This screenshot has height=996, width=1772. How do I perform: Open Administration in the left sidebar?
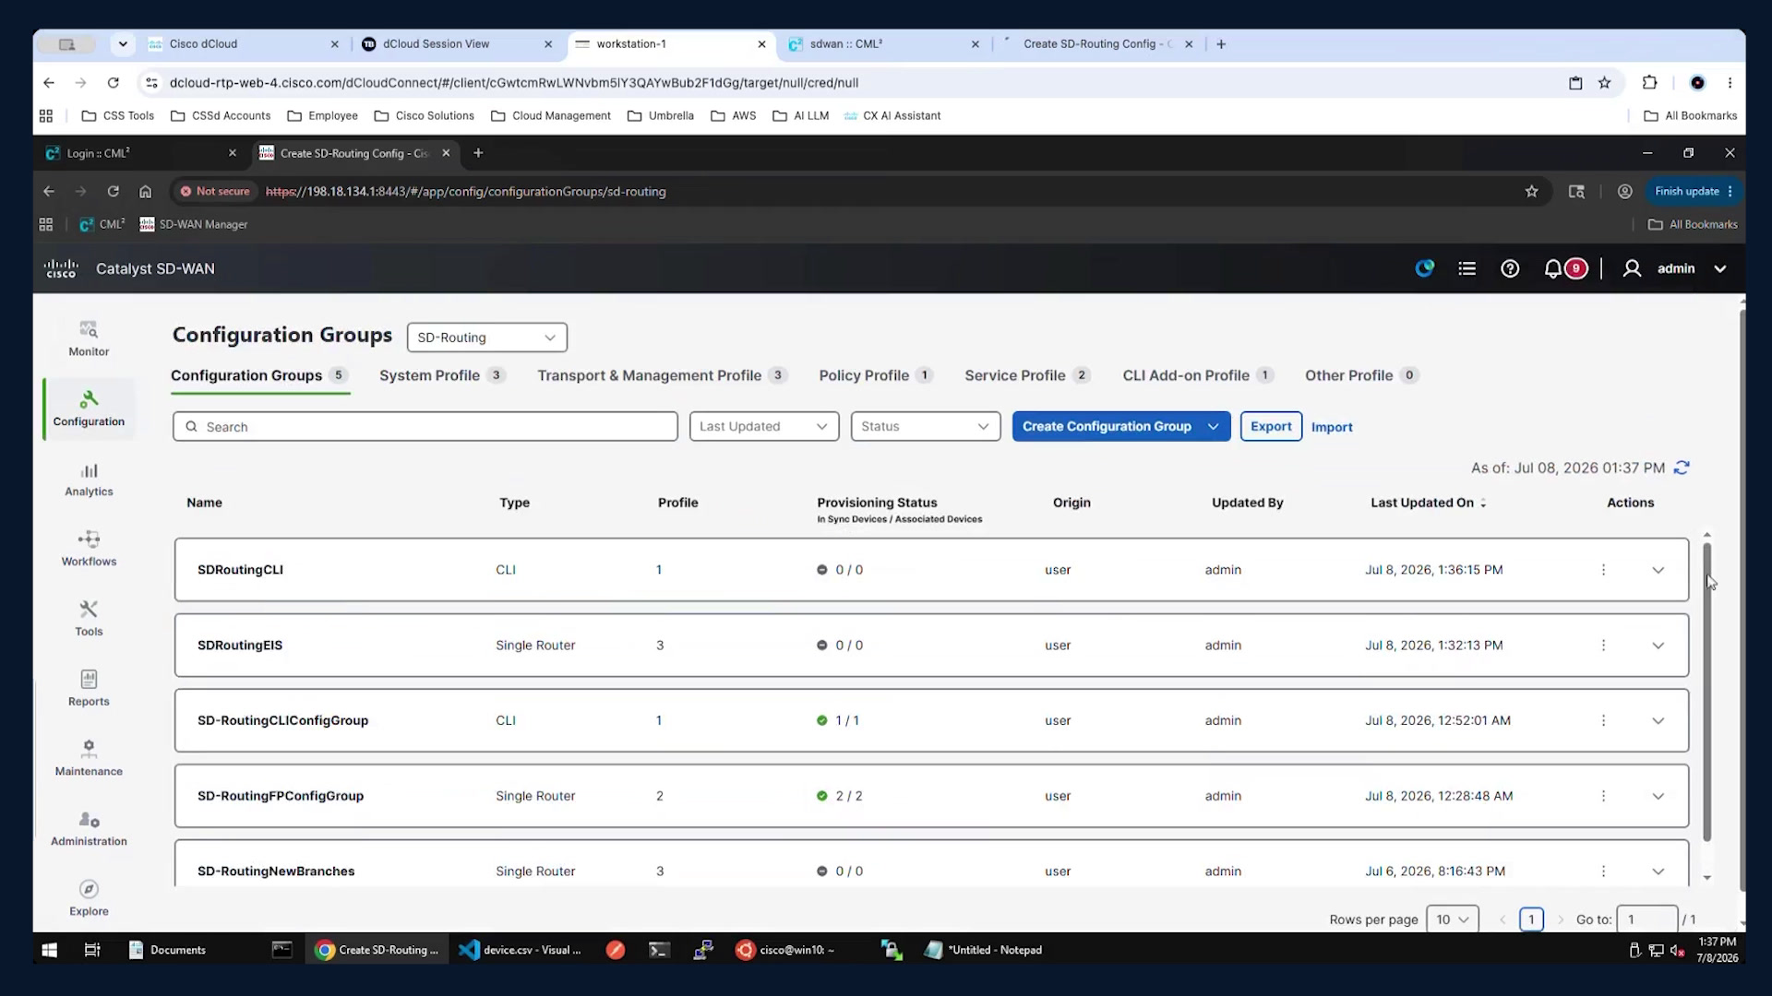click(89, 829)
